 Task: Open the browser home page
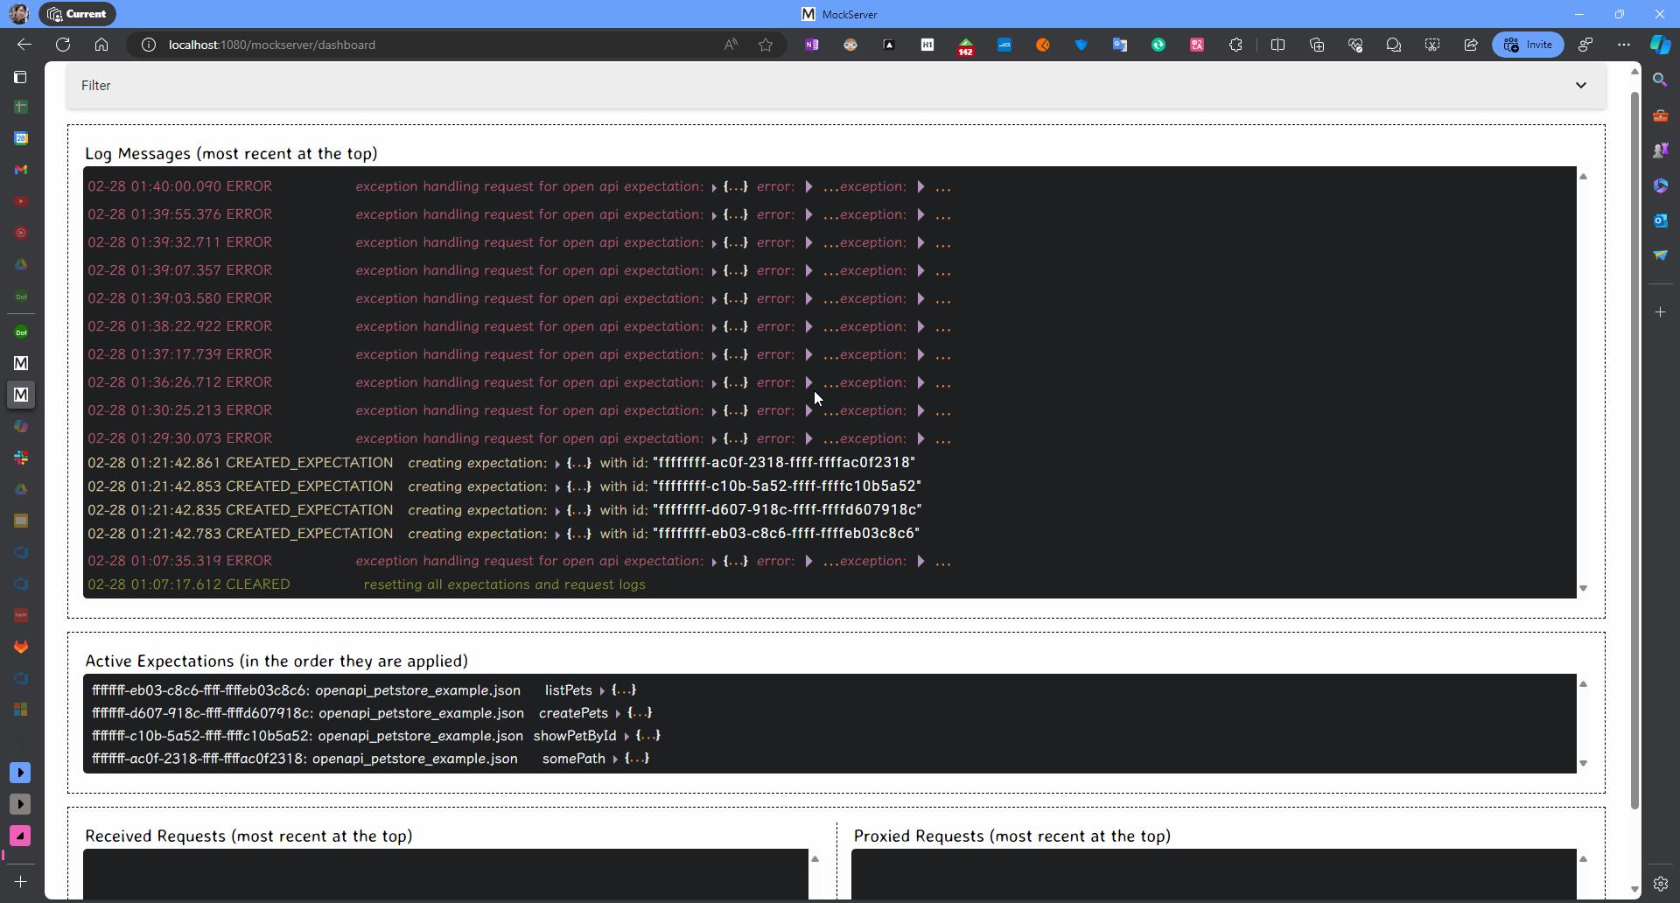coord(101,45)
